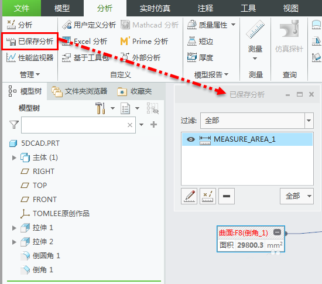
Task: Click the 29800.3 area value
Action: 250,245
